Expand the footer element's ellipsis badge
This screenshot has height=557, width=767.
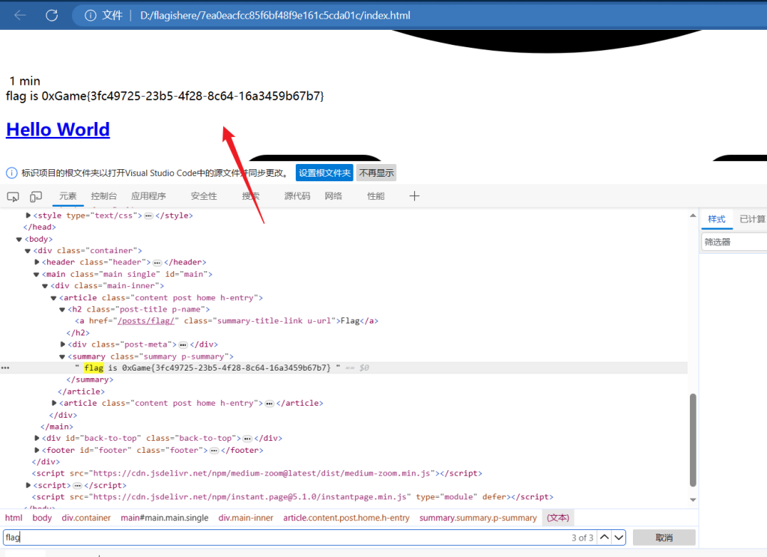[214, 451]
